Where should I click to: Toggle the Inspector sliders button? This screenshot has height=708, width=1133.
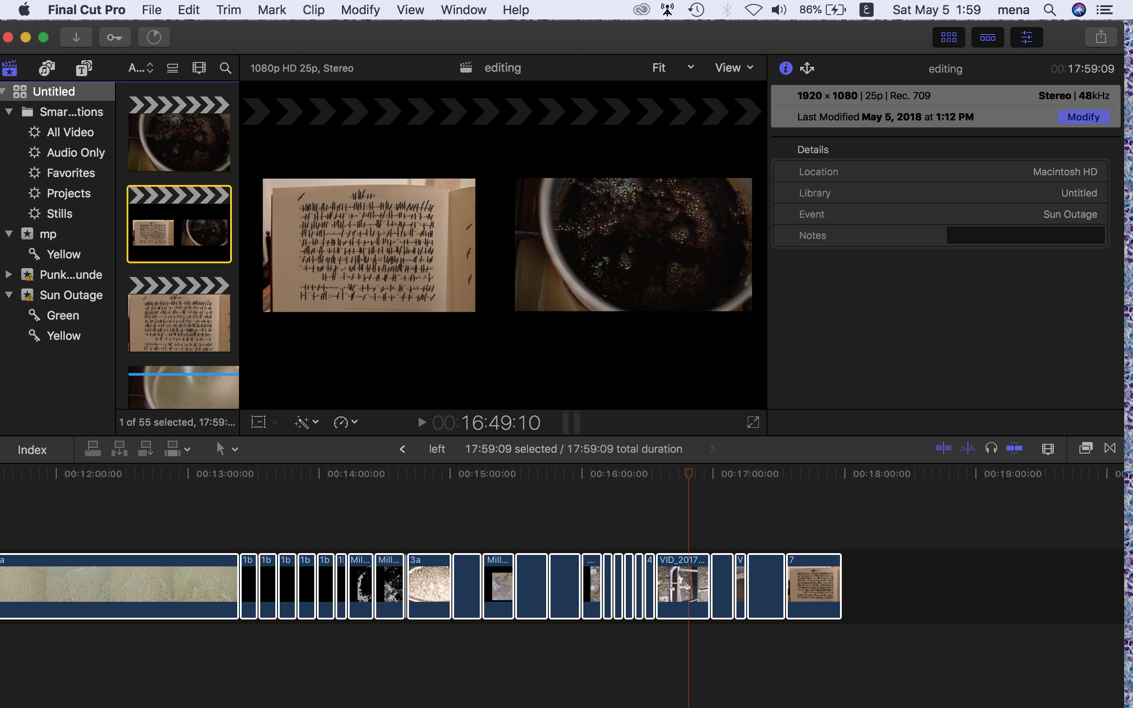tap(1026, 37)
